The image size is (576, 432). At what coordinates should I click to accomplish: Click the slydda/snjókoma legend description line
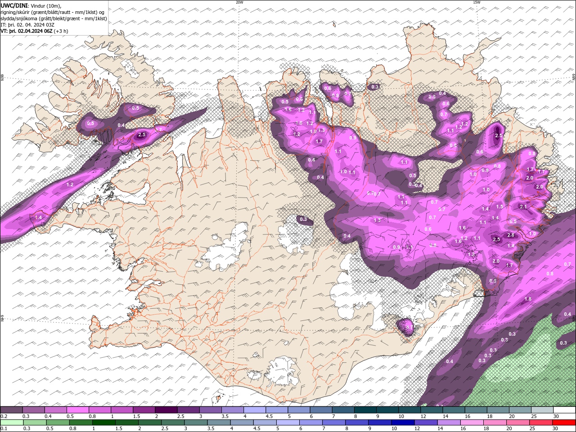coord(54,18)
